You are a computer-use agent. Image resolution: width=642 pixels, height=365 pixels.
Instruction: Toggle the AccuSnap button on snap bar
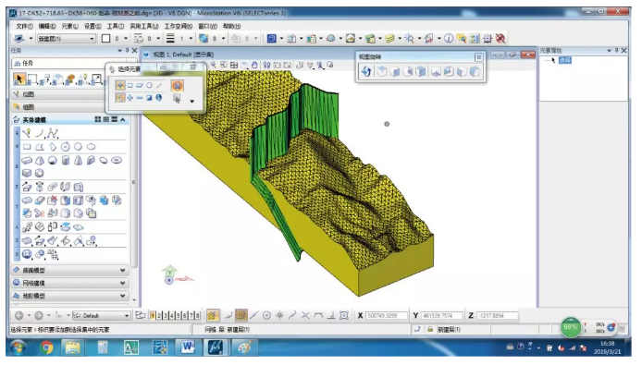pos(212,315)
